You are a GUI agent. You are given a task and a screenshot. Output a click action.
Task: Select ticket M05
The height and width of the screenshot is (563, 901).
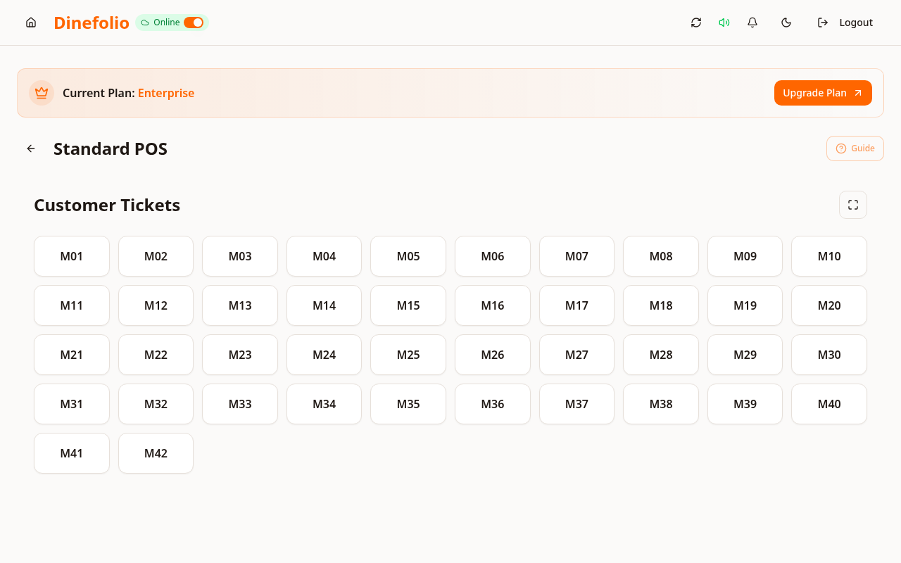[x=408, y=256]
